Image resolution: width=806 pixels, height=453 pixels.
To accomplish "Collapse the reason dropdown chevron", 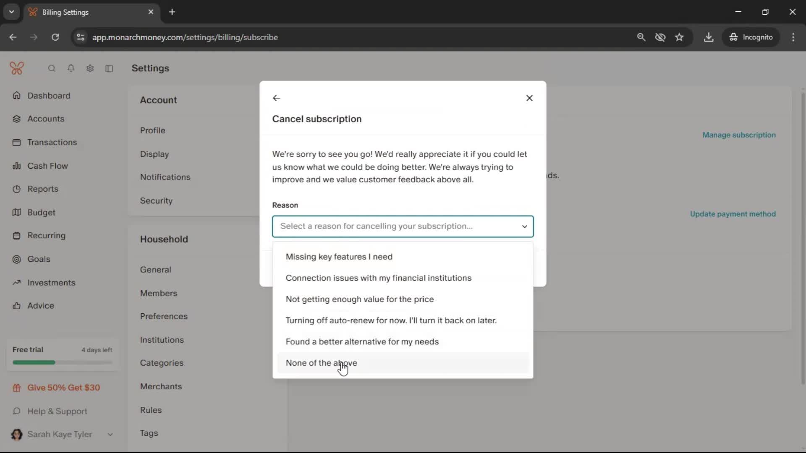I will 524,226.
